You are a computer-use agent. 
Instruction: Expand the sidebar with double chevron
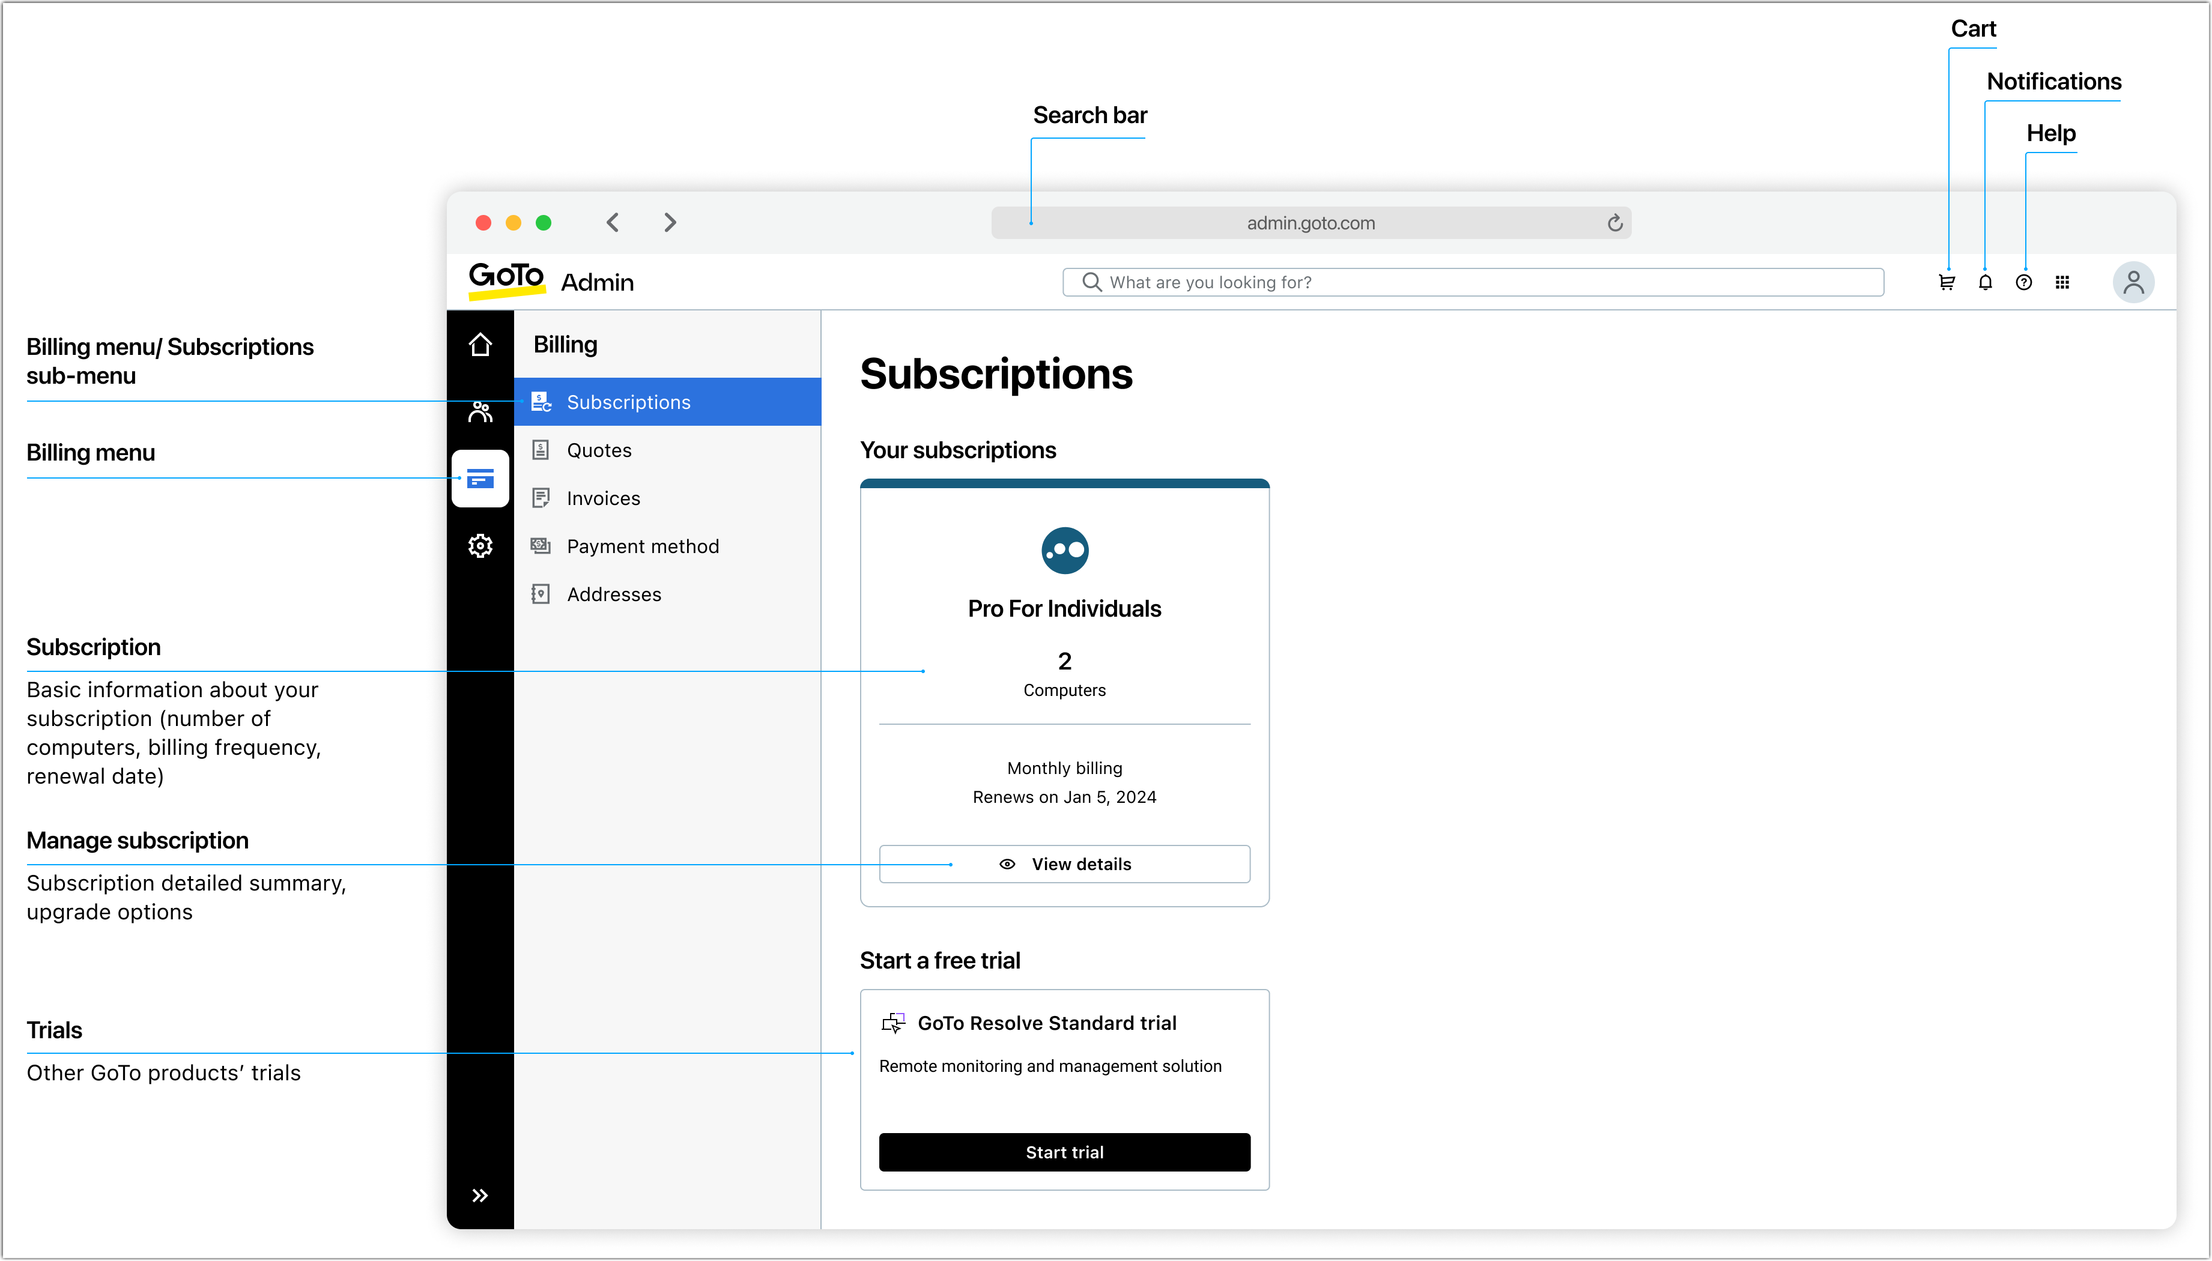[x=480, y=1196]
